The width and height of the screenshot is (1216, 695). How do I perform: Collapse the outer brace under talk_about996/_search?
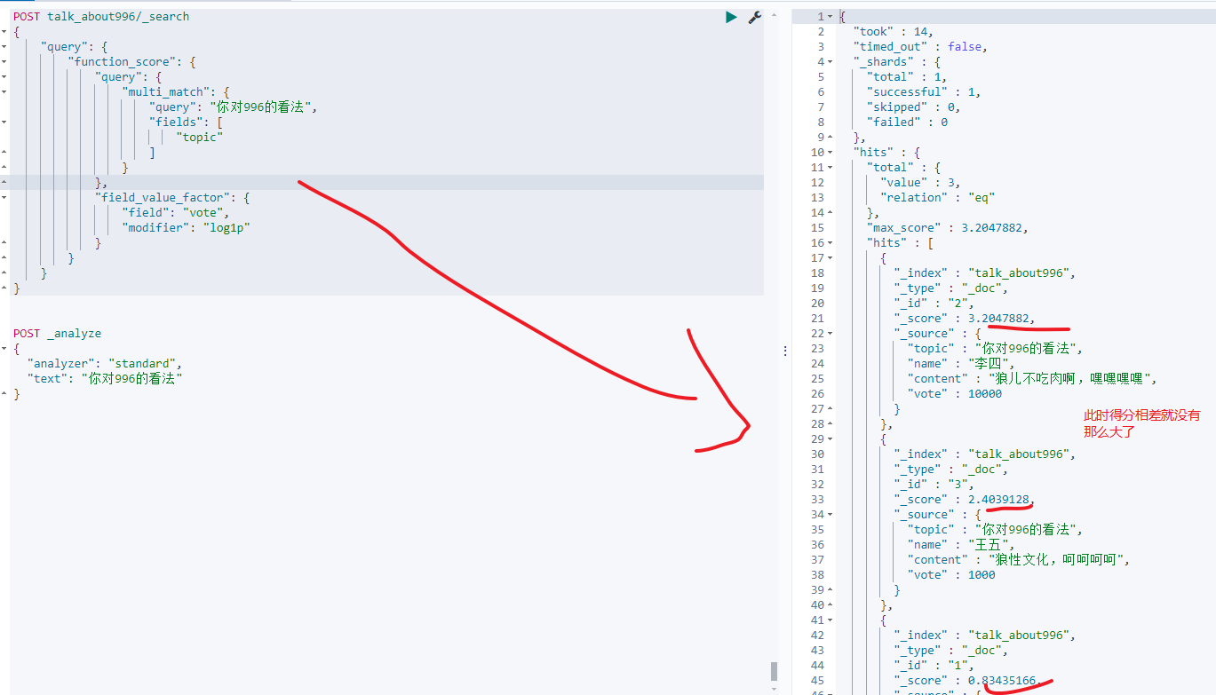coord(4,32)
